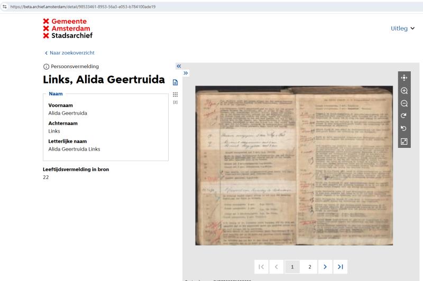Go to page 2 of the scans
This screenshot has width=423, height=281.
point(309,267)
